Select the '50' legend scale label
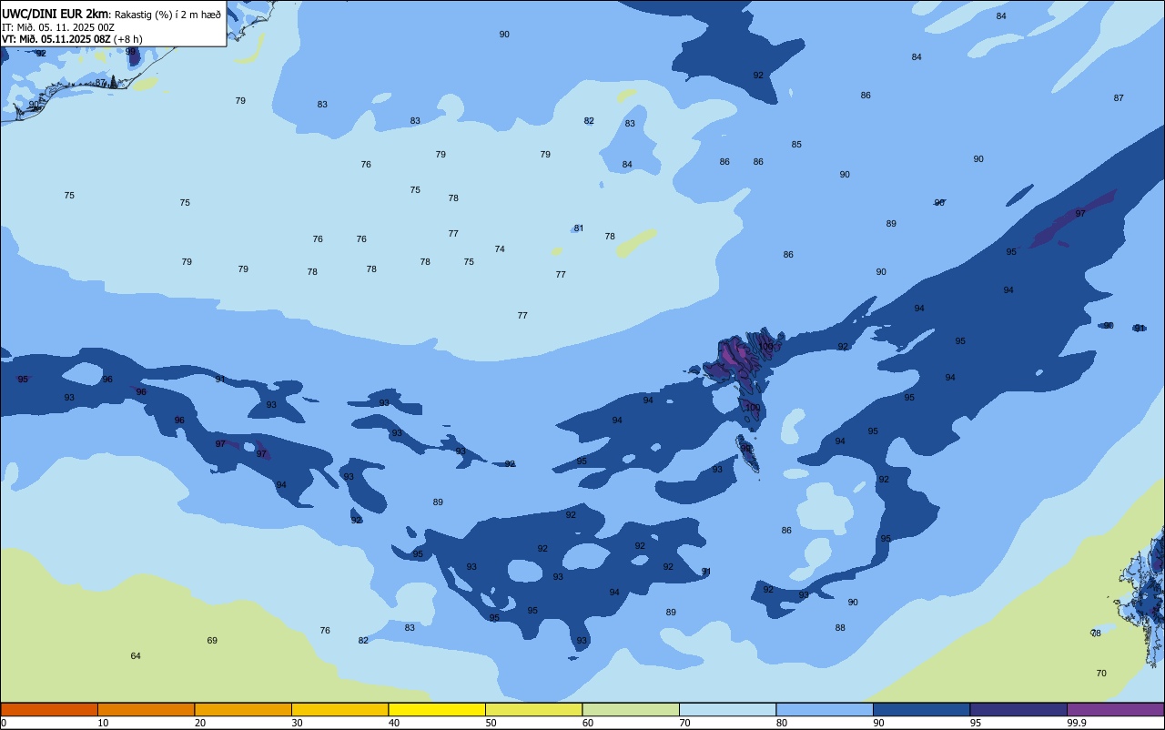Screen dimensions: 1165x730 (491, 723)
